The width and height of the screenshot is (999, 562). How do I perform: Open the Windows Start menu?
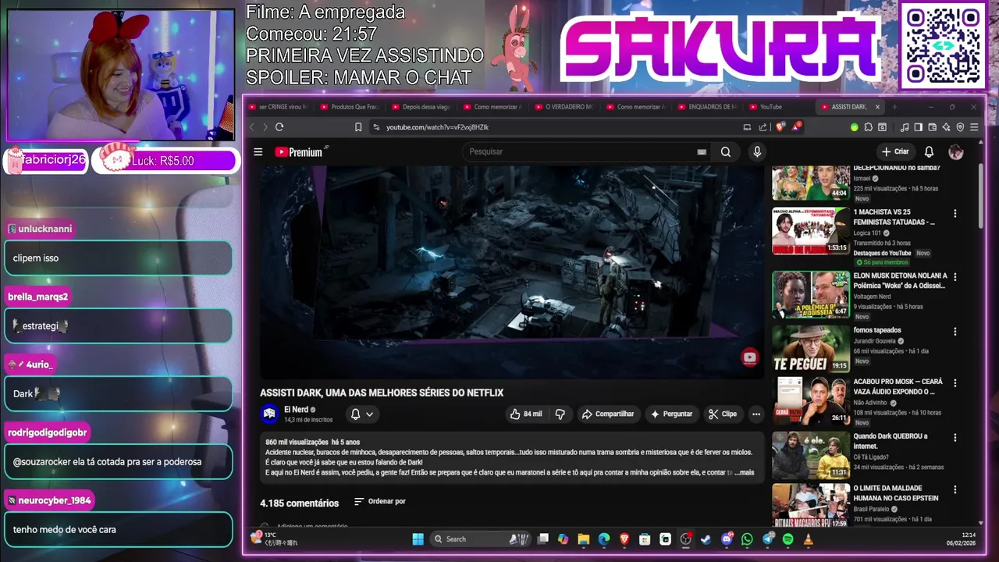click(x=418, y=539)
